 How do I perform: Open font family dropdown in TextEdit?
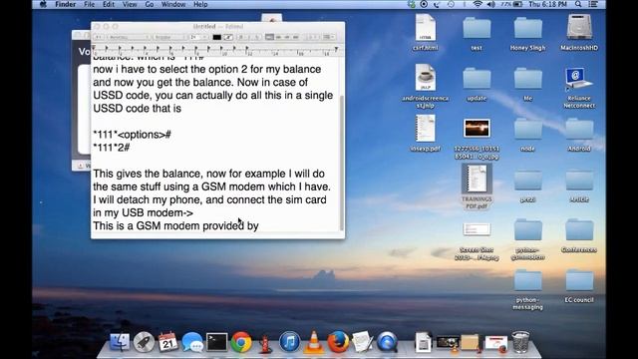click(x=129, y=37)
